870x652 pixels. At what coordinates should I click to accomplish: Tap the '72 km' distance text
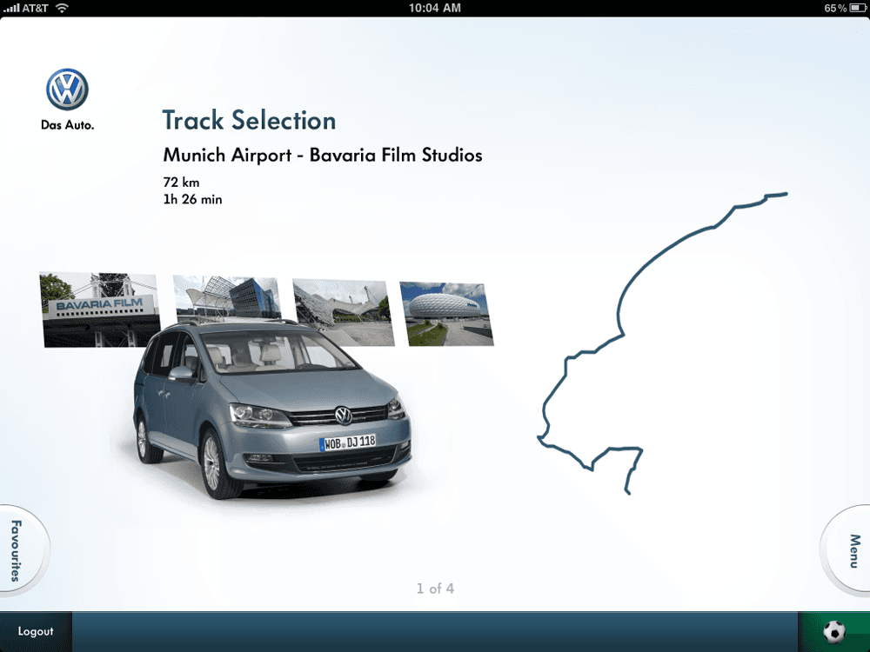pyautogui.click(x=181, y=182)
